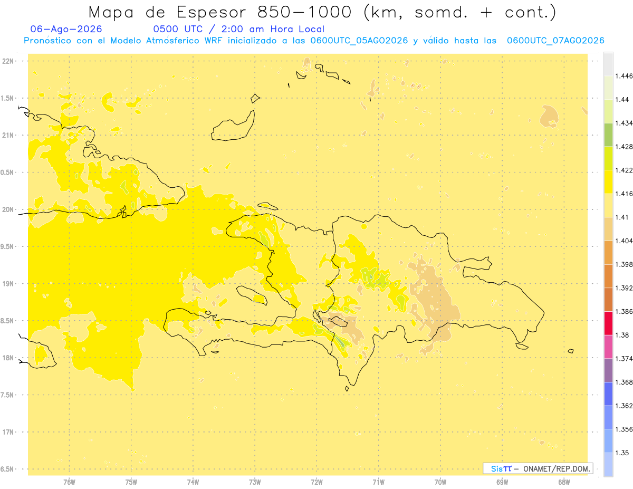Image resolution: width=633 pixels, height=489 pixels.
Task: Click the dark blue 1.362–1.368 colorbar segment
Action: tap(608, 394)
